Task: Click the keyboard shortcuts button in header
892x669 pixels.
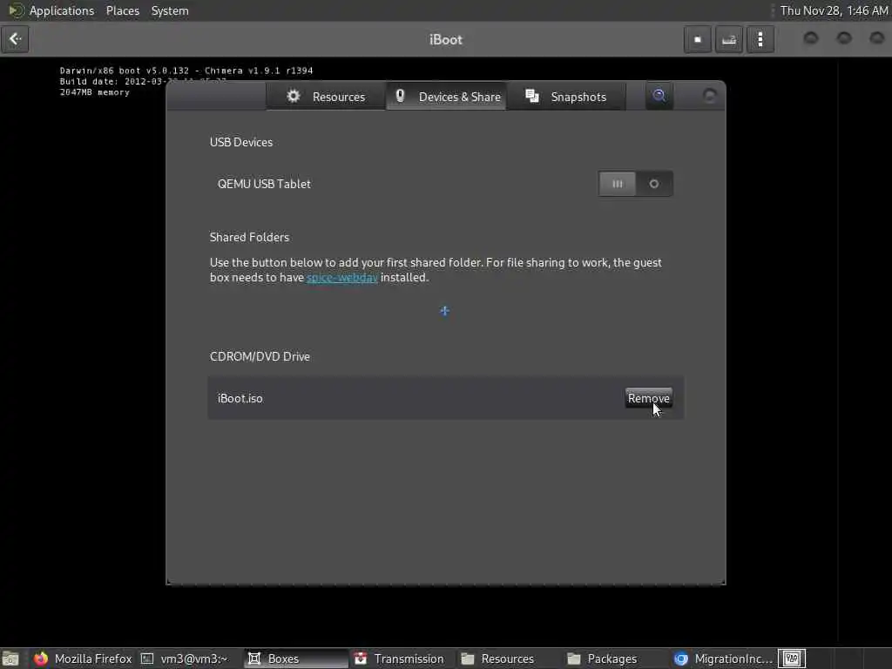Action: tap(729, 39)
